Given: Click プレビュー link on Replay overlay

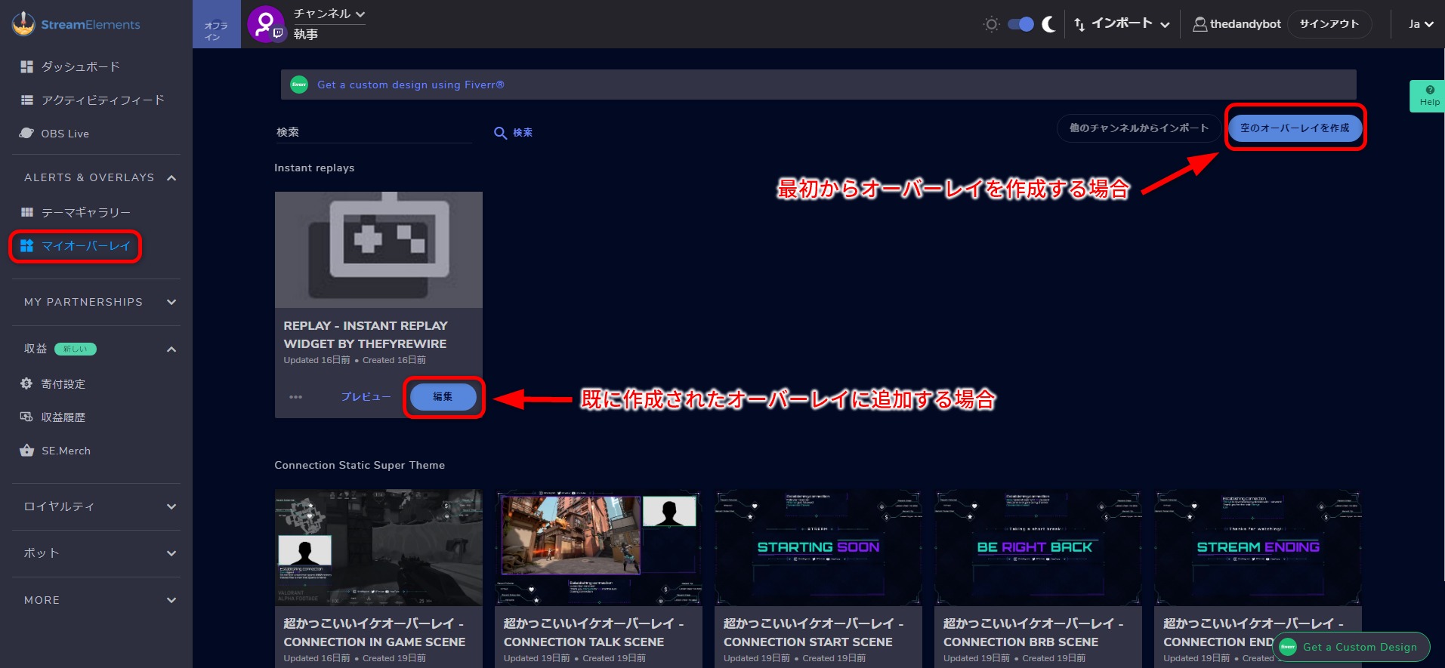Looking at the screenshot, I should (366, 397).
